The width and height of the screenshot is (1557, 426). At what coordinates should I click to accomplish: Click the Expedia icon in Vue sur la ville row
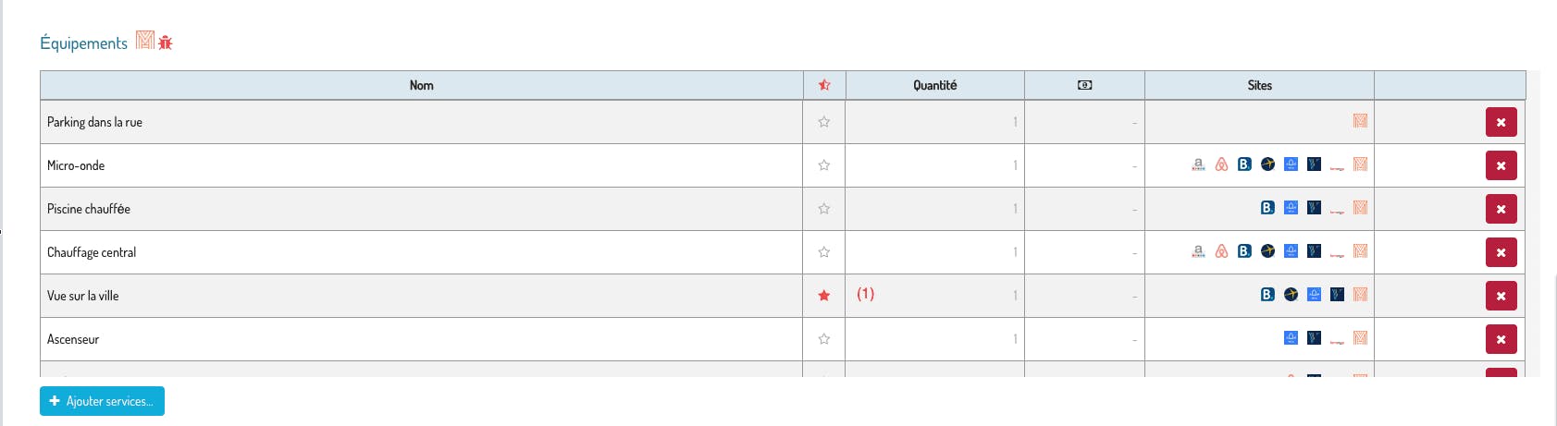click(x=1291, y=295)
